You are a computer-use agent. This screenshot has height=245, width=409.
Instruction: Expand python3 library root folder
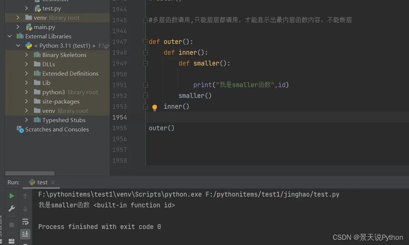click(26, 92)
